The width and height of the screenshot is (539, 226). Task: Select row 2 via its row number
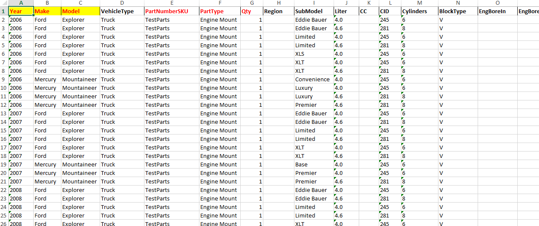tap(4, 20)
